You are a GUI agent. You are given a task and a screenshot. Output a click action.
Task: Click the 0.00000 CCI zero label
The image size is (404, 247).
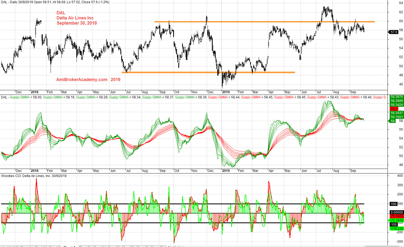point(396,212)
